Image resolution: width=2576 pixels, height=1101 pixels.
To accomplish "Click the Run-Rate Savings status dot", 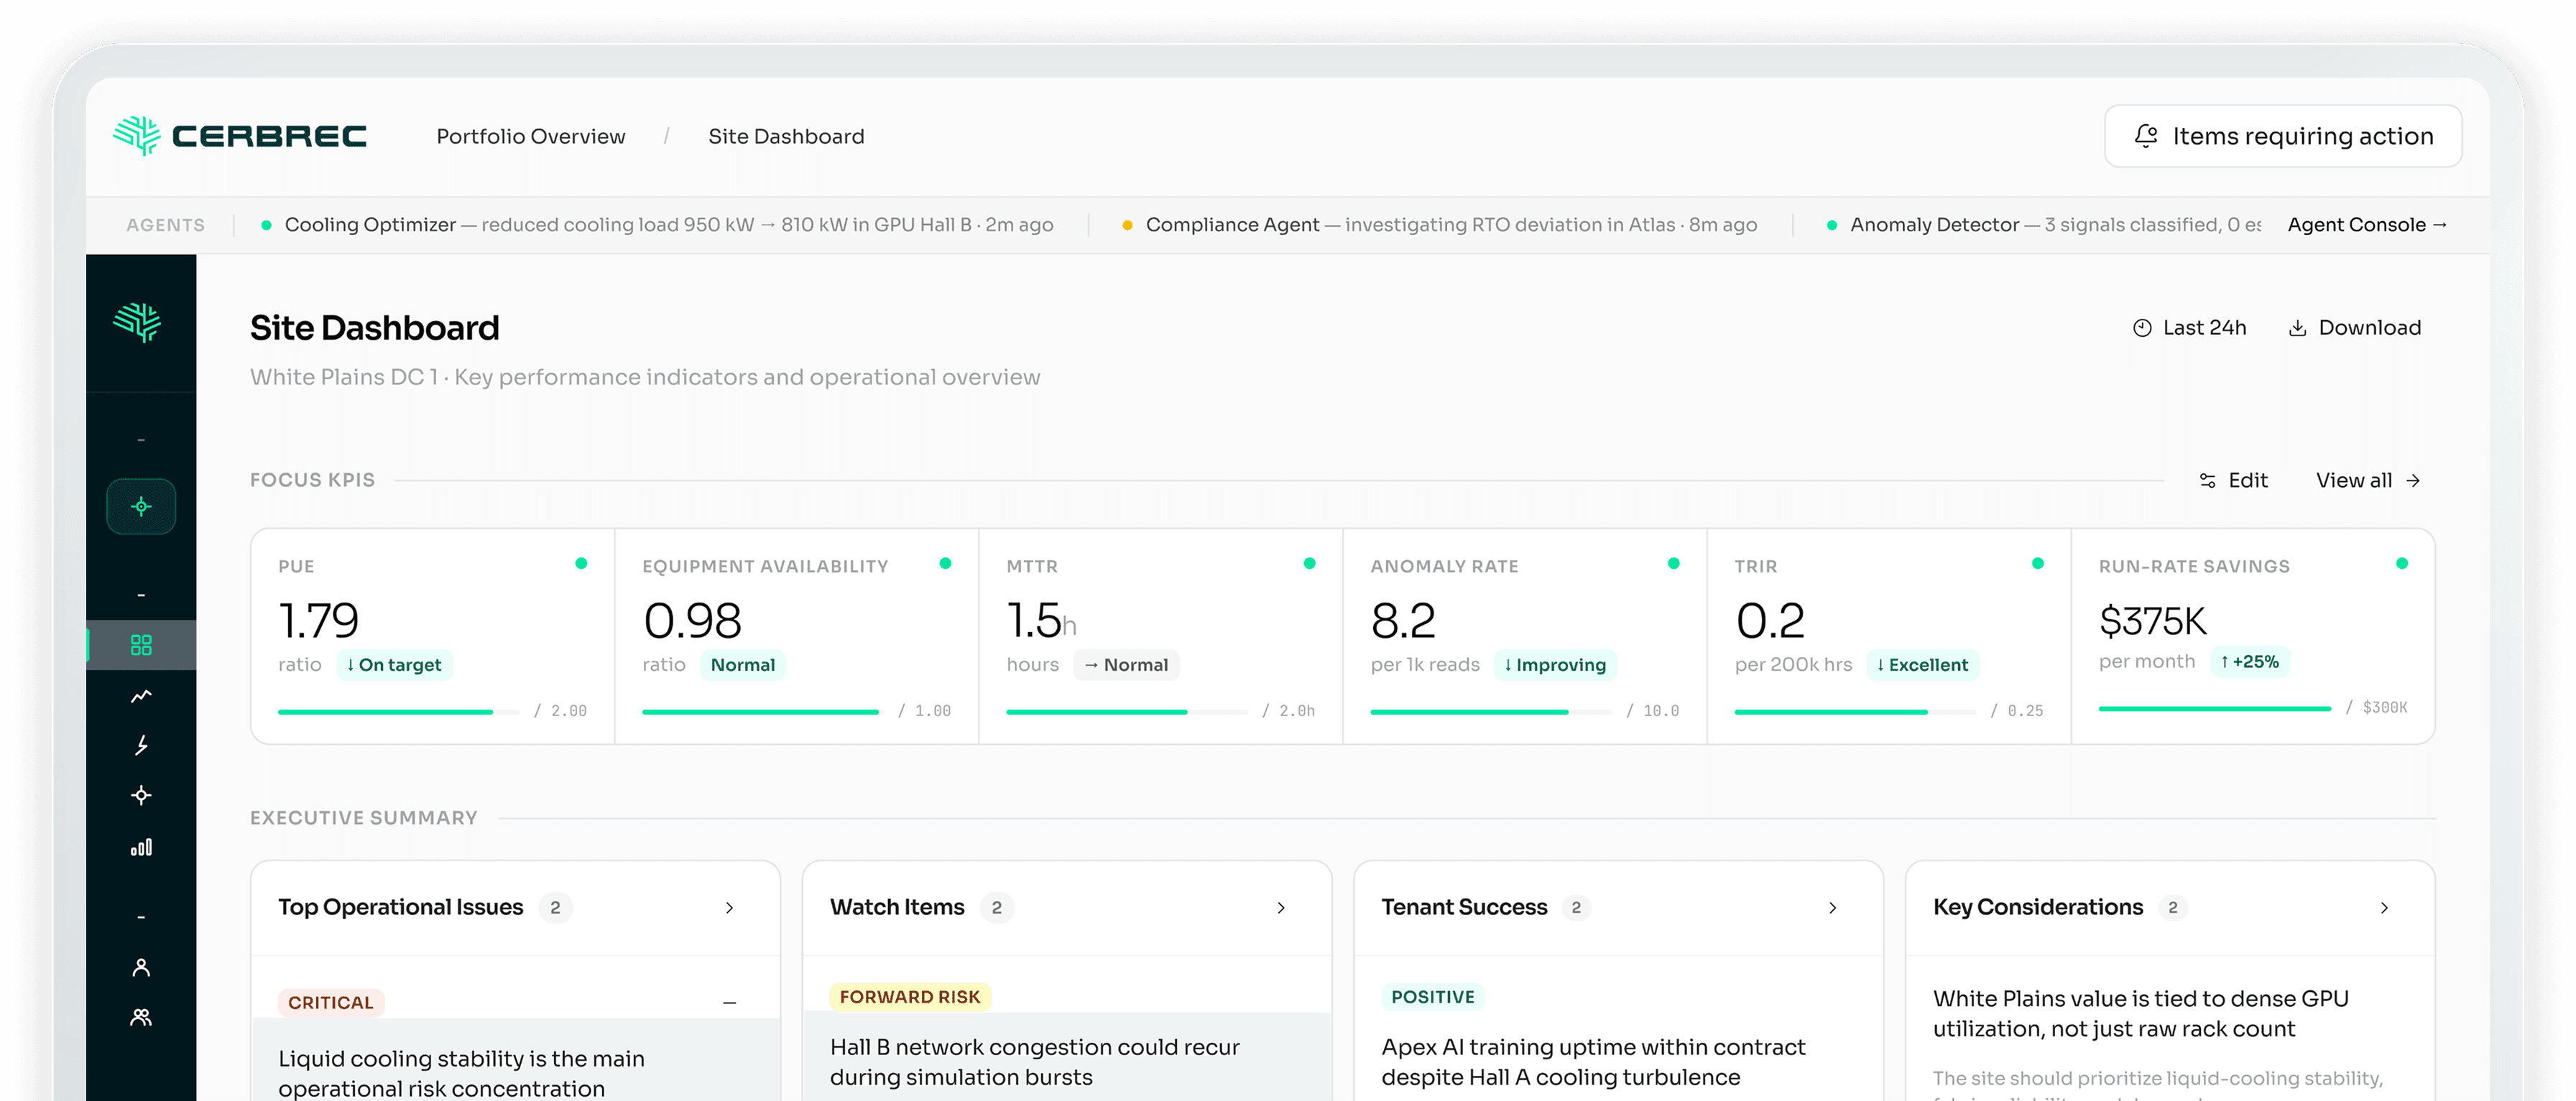I will 2401,564.
